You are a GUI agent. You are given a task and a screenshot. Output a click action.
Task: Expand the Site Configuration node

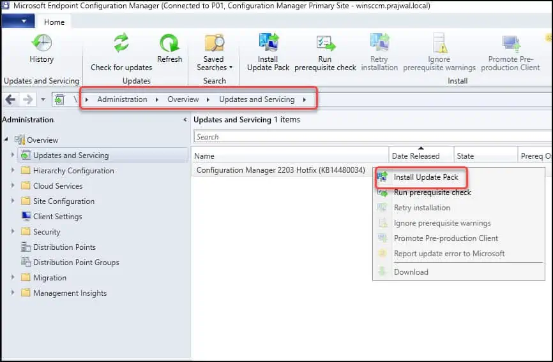pos(13,201)
